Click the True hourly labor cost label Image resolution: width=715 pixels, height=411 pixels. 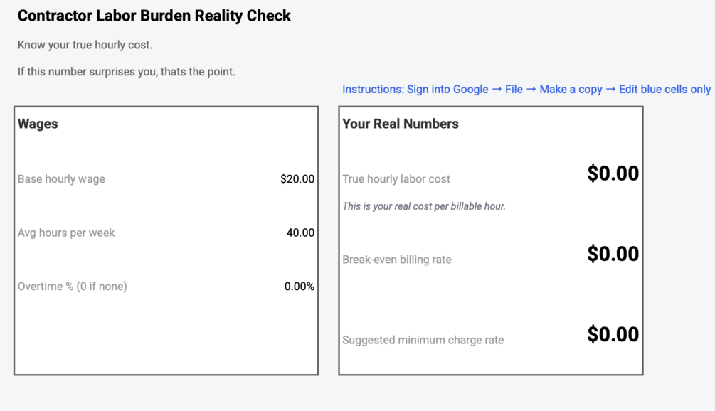coord(396,179)
